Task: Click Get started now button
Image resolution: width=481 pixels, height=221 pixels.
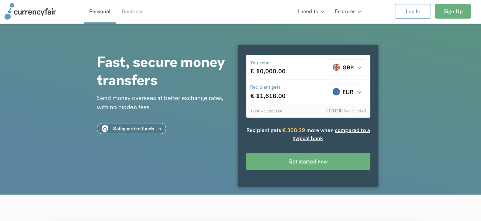Action: click(x=308, y=161)
